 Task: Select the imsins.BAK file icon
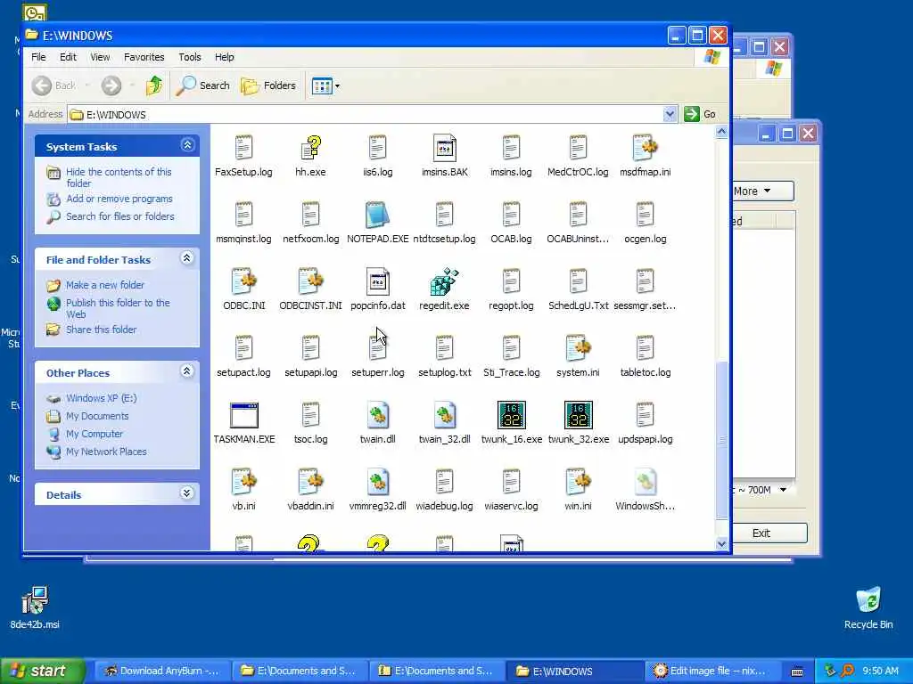(444, 148)
